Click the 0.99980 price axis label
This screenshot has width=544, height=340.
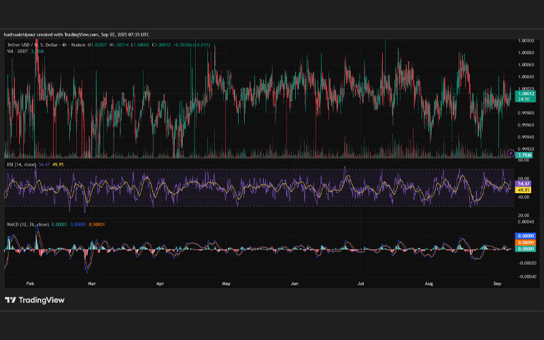tap(526, 113)
